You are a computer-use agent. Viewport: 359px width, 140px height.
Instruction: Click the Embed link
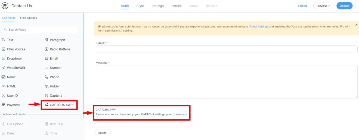302,6
